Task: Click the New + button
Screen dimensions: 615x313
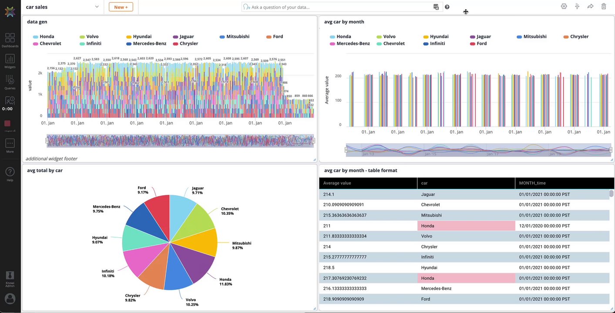Action: point(121,7)
